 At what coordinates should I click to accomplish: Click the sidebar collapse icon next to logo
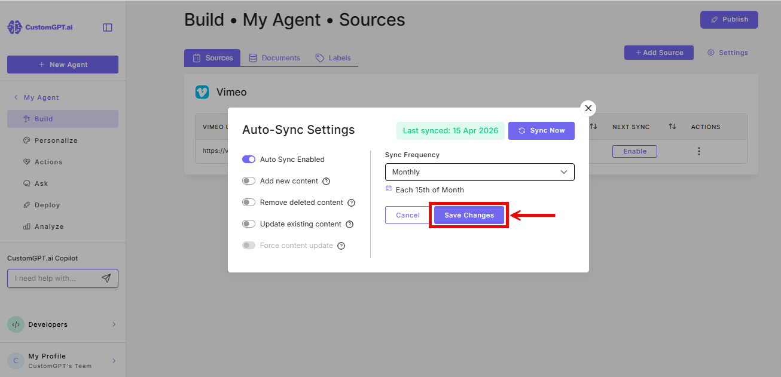107,27
